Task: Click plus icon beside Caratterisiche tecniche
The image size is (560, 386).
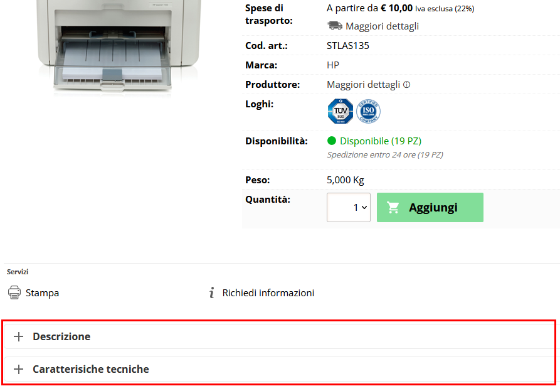Action: 19,369
